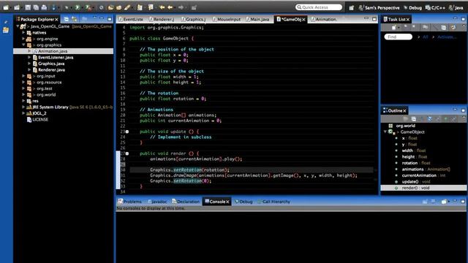The height and width of the screenshot is (263, 468).
Task: Click the All filter link in Task List
Action: point(426,37)
